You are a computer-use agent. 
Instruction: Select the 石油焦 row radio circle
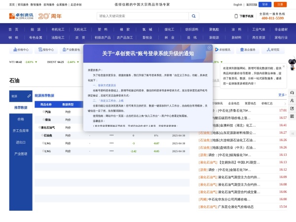tap(42, 135)
